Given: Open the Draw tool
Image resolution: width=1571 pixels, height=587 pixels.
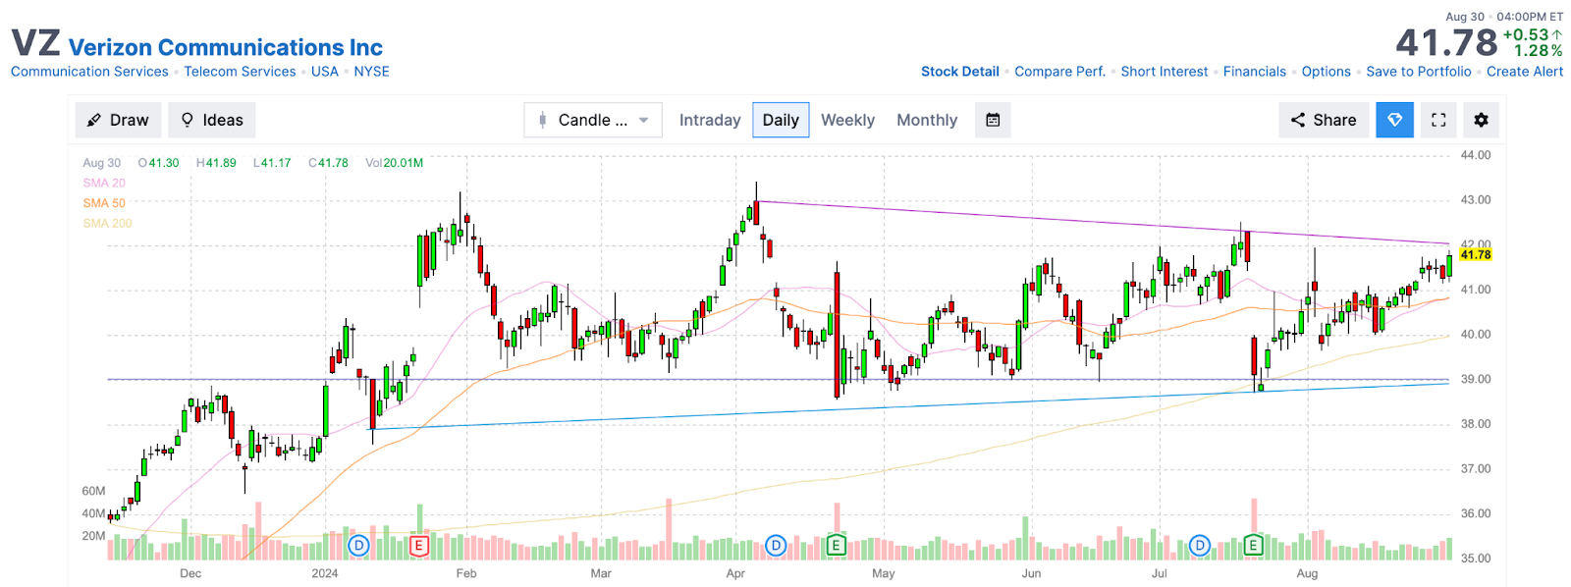Looking at the screenshot, I should 118,120.
